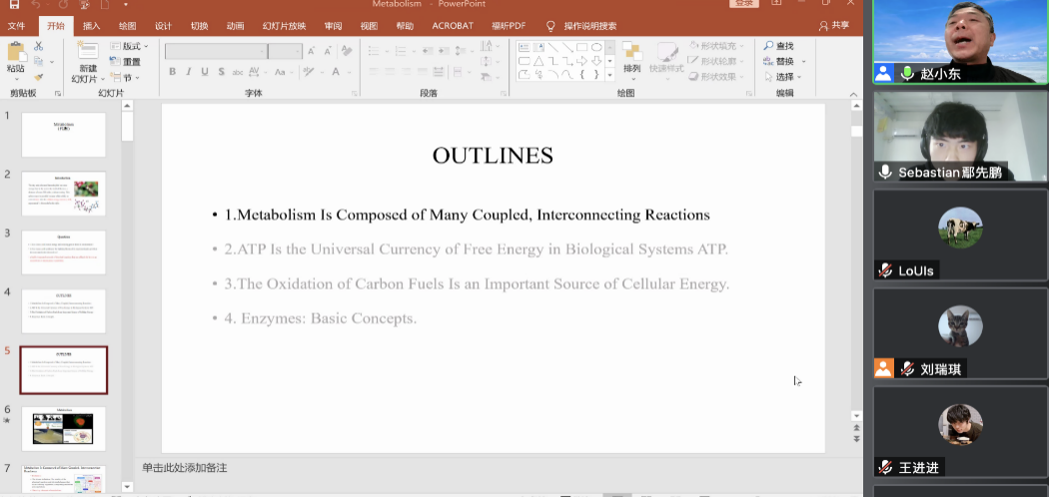Click the Clear All Formatting icon
The image size is (1049, 497).
[x=347, y=51]
